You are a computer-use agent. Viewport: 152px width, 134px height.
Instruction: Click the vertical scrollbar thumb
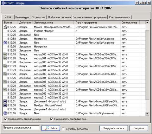[147, 65]
